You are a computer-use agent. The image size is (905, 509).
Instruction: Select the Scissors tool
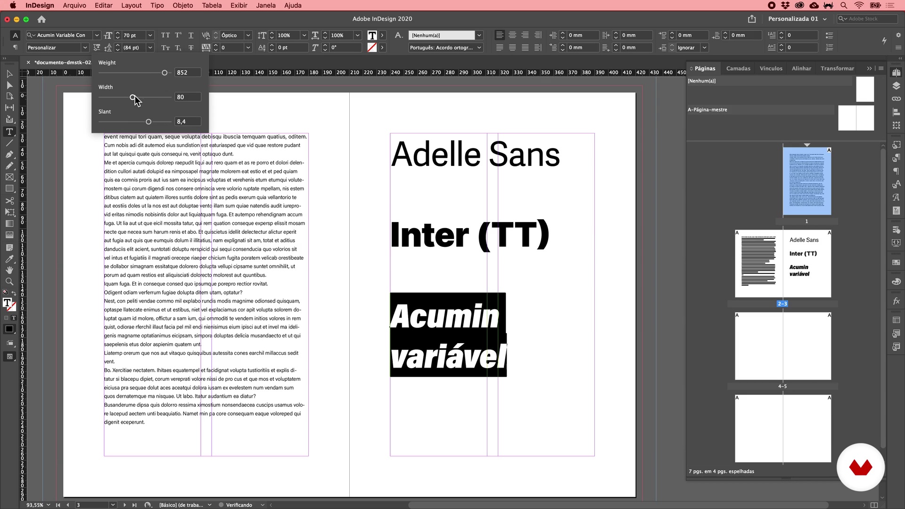pyautogui.click(x=9, y=201)
